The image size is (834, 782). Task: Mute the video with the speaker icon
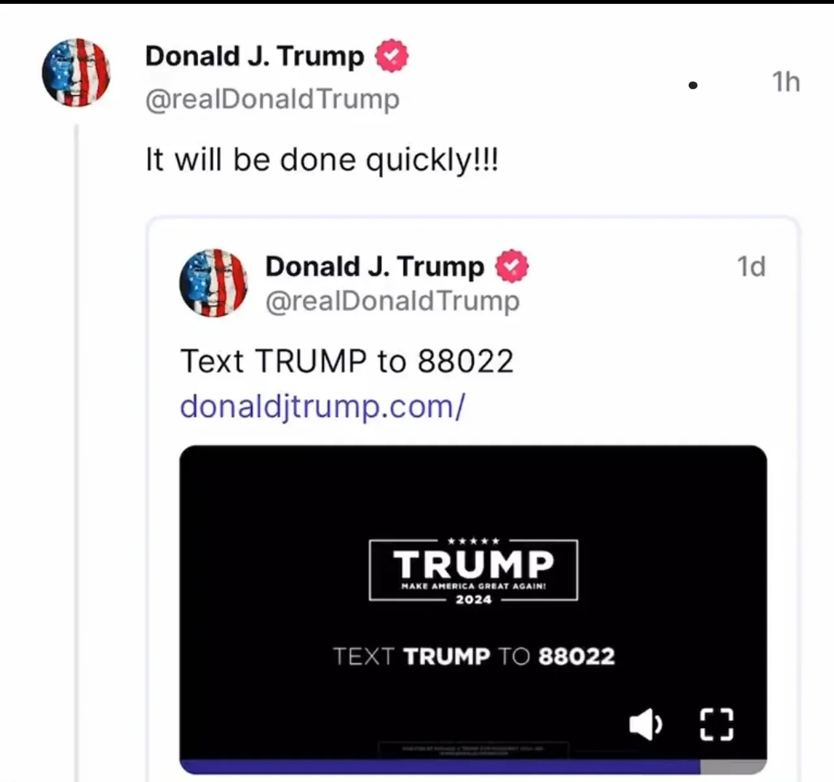pos(646,724)
